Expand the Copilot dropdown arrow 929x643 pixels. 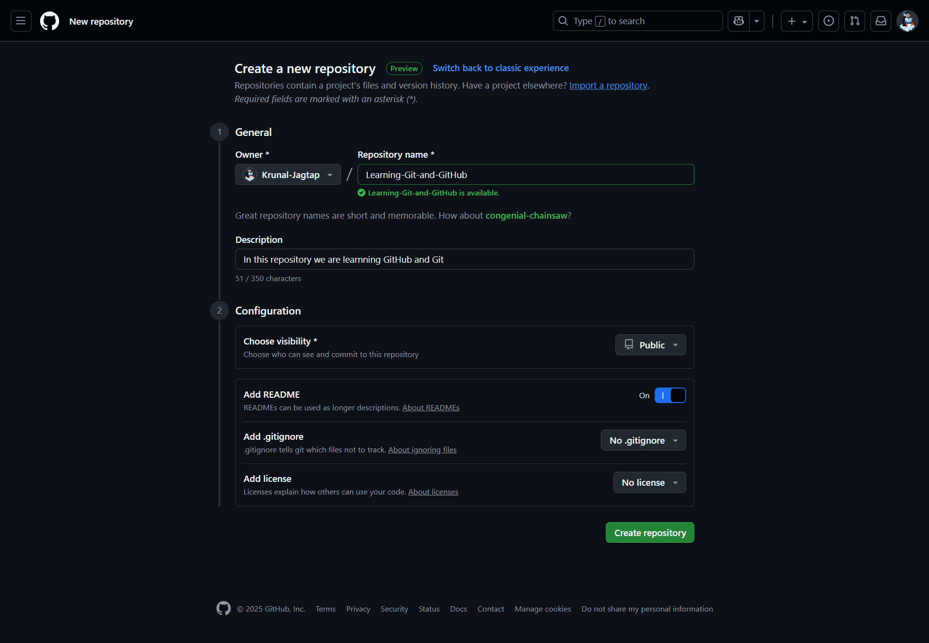(757, 21)
